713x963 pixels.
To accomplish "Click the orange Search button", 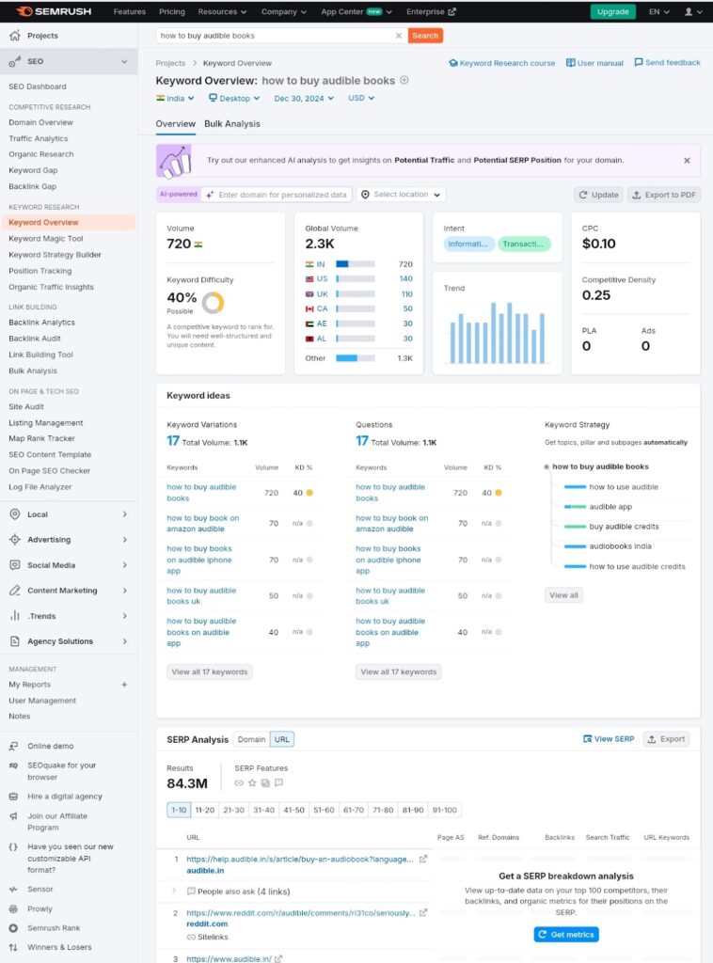I will click(425, 36).
